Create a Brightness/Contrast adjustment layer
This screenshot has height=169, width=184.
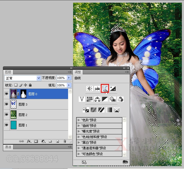90,88
